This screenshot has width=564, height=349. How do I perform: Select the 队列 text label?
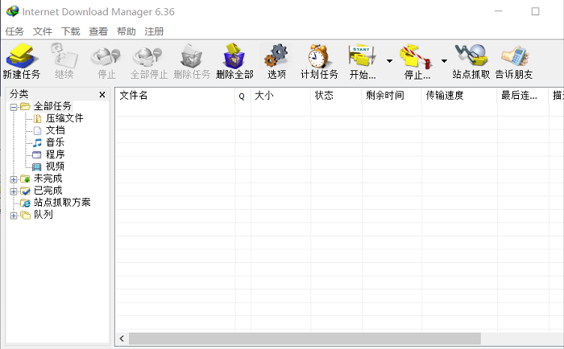44,215
